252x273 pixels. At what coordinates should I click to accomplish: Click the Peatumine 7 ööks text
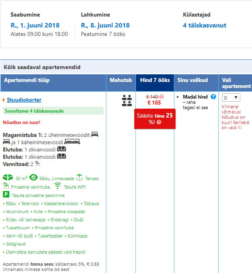point(103,34)
